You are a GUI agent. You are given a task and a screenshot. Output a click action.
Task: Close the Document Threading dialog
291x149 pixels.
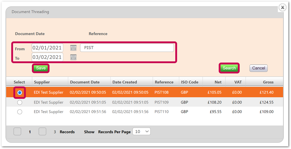click(282, 8)
